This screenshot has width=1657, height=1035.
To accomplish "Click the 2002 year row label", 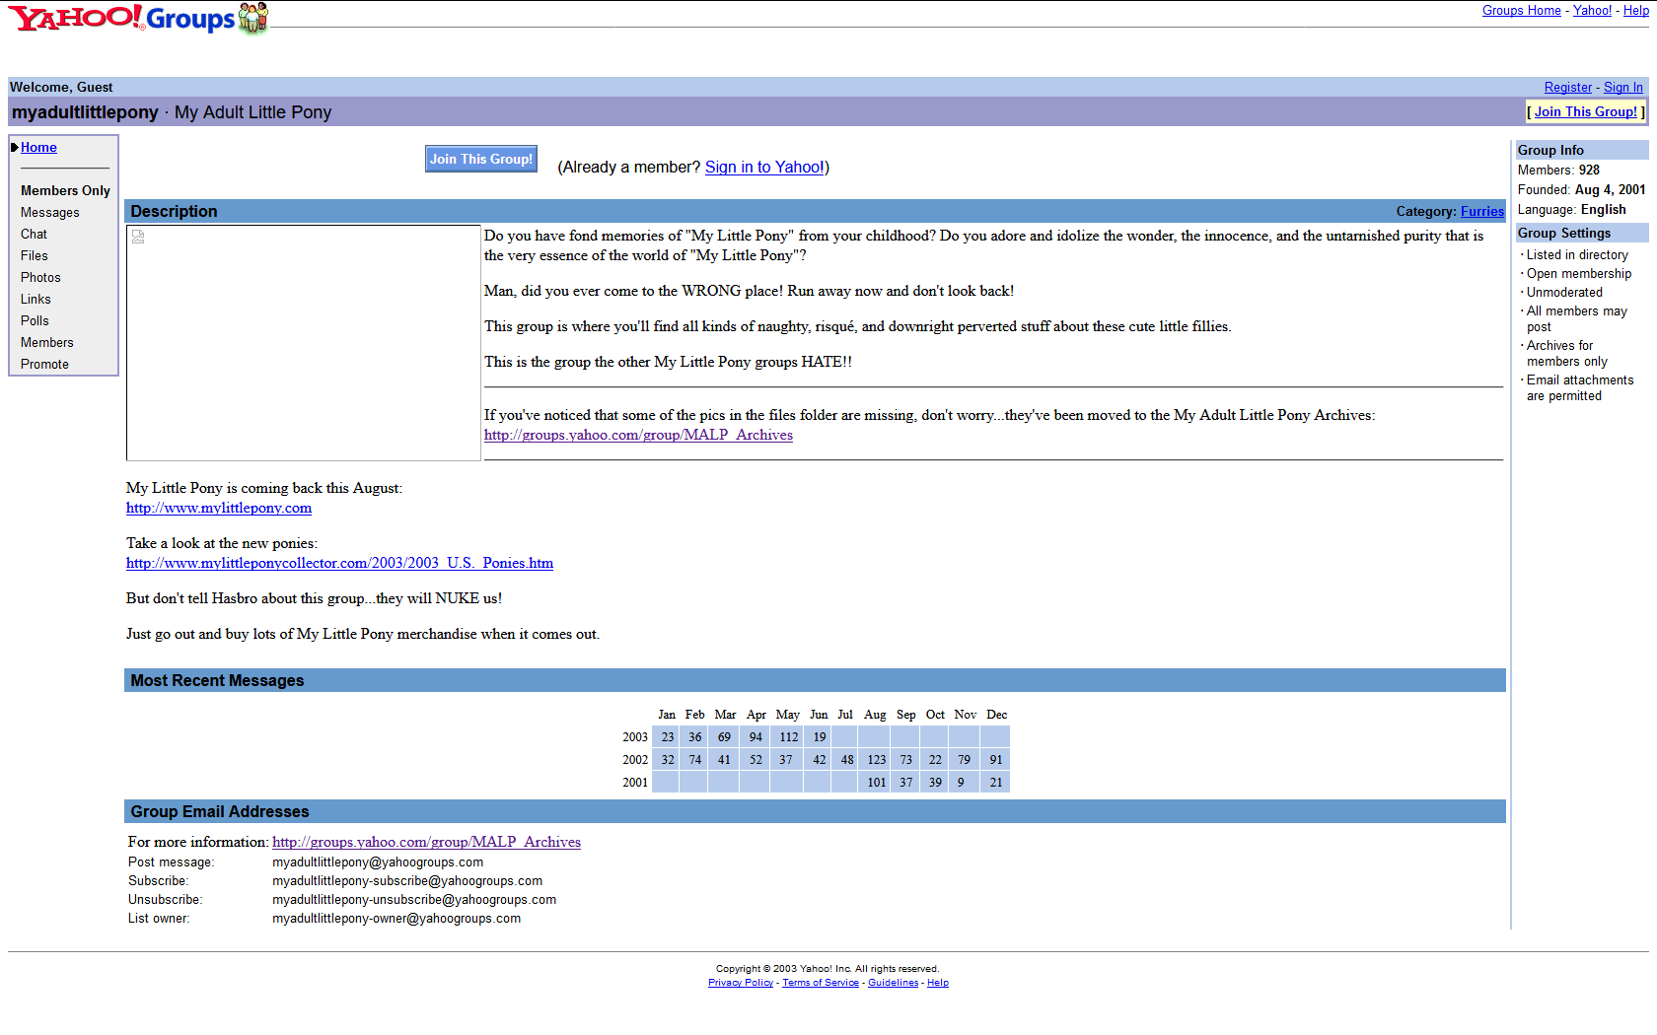I will [x=635, y=760].
